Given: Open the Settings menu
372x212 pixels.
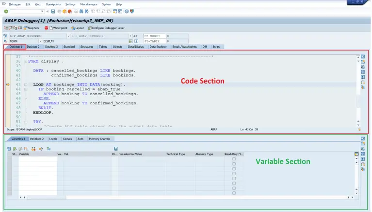Looking at the screenshot, I should tap(70, 4).
